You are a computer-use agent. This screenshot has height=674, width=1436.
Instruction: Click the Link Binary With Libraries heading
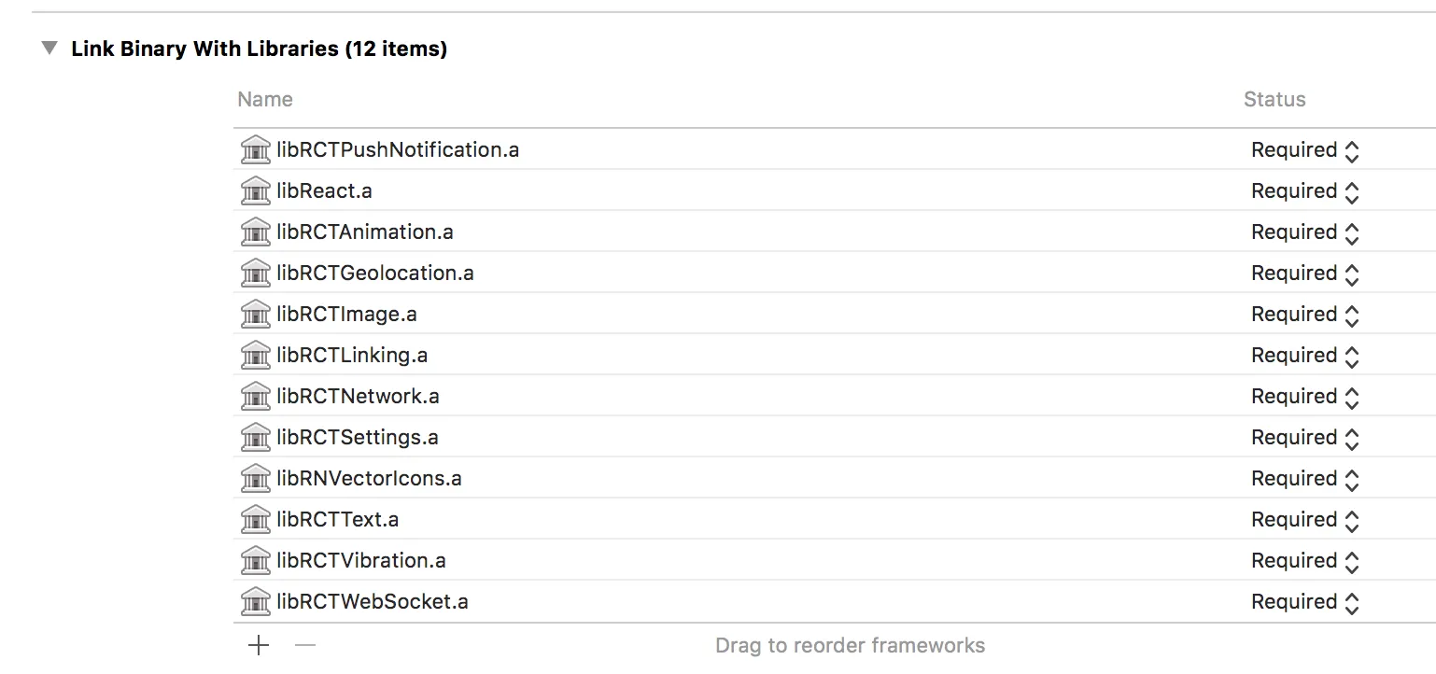click(260, 49)
